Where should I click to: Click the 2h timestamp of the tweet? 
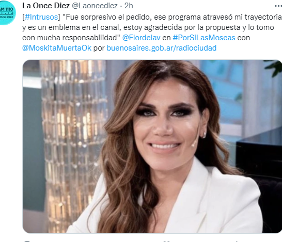(129, 6)
